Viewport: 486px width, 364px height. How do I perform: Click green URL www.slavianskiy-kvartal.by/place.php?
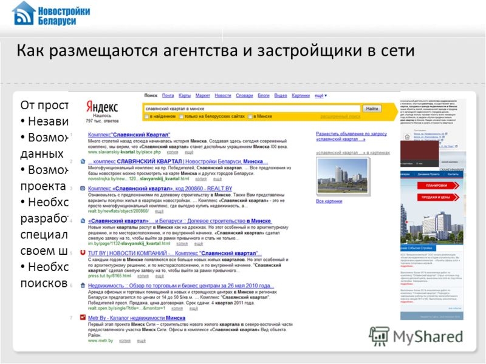coord(125,152)
